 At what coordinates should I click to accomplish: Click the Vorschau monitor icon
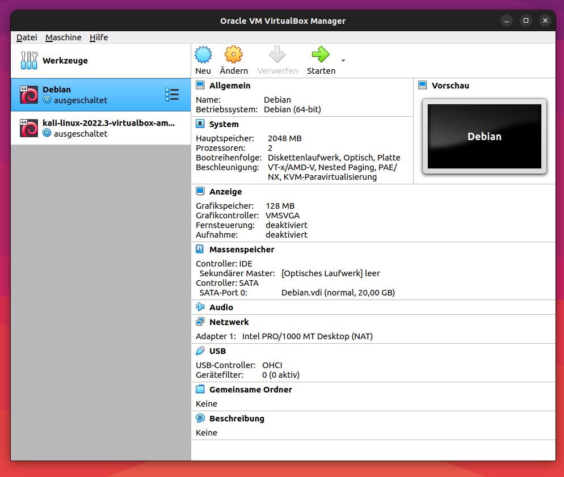tap(422, 85)
